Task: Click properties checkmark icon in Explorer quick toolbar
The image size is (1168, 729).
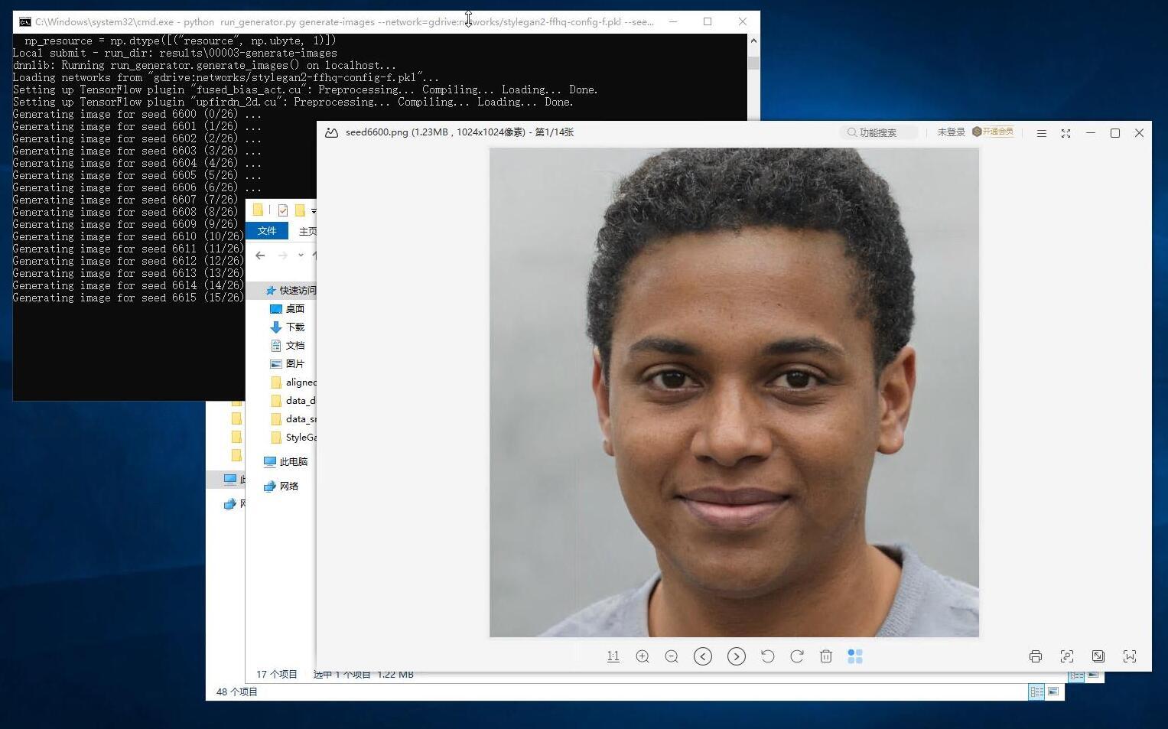Action: click(283, 210)
